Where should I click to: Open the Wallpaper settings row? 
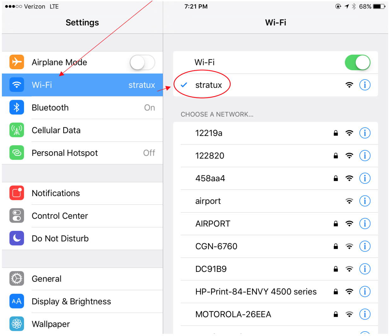[x=82, y=324]
